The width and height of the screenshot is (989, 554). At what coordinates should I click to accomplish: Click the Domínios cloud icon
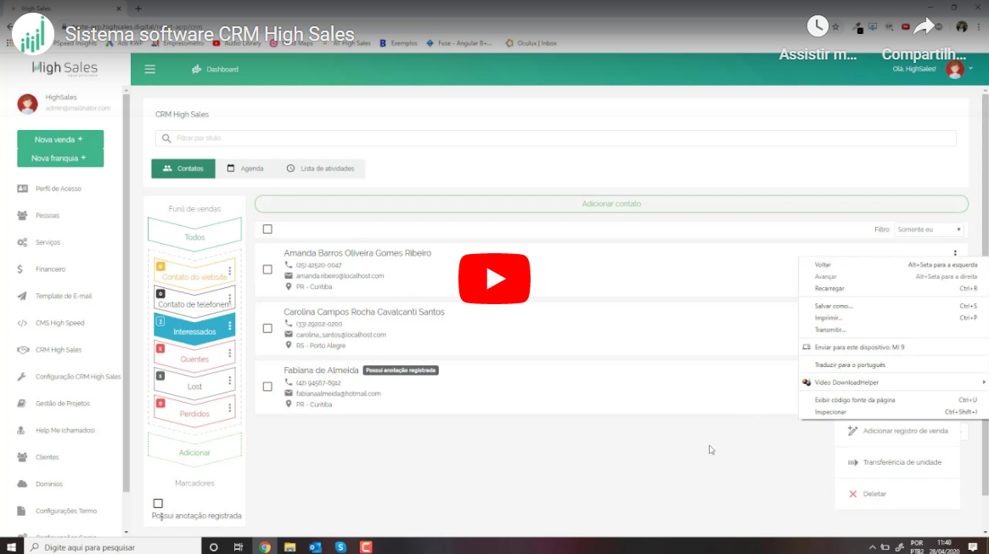coord(22,484)
